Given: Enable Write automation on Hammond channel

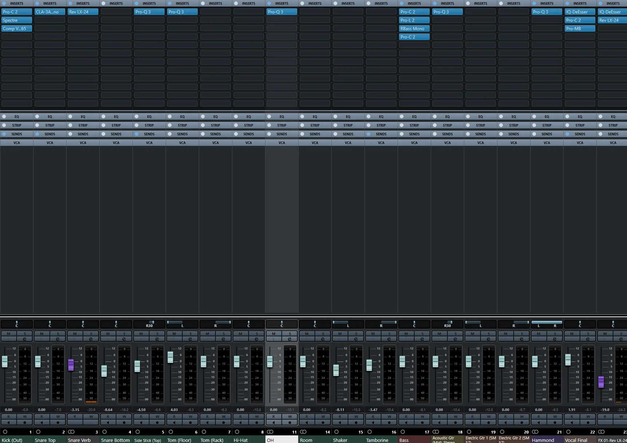Looking at the screenshot, I should click(555, 416).
